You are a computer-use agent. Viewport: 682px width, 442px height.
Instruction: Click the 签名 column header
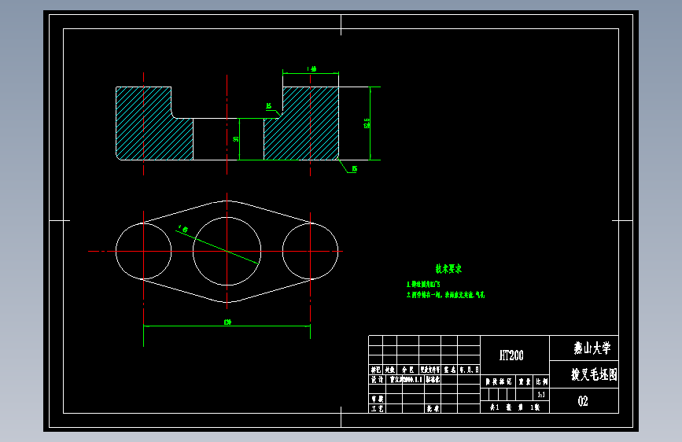point(450,370)
